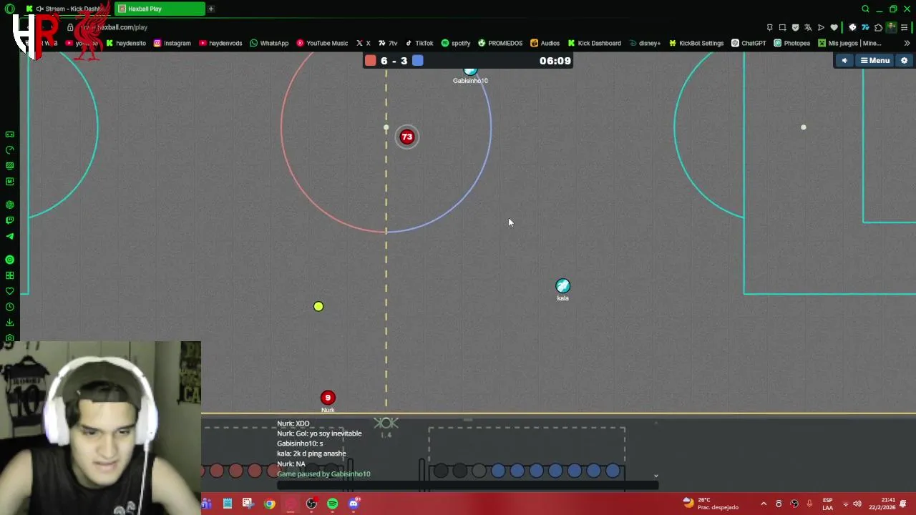The width and height of the screenshot is (916, 515).
Task: Click the red player 73 disc
Action: pyautogui.click(x=407, y=137)
